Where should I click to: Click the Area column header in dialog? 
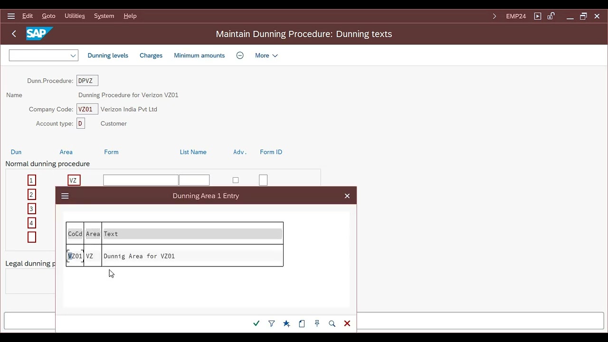[93, 234]
